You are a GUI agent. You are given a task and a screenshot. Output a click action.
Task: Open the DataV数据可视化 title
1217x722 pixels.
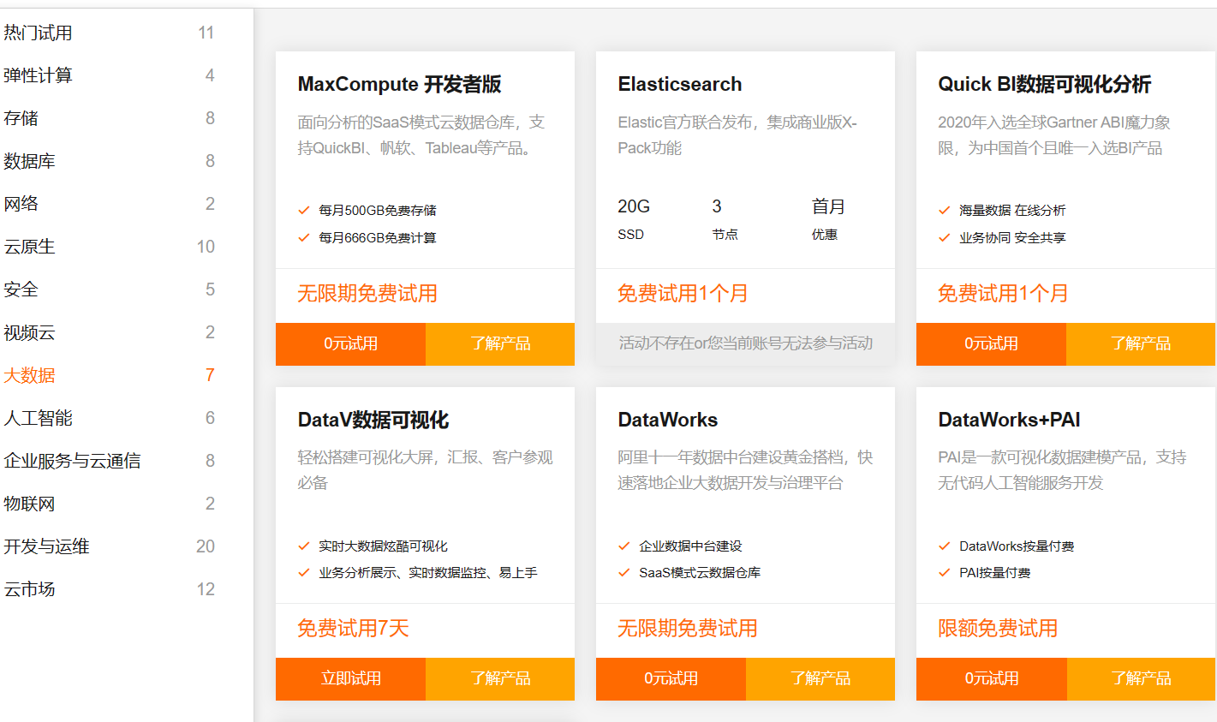pos(373,420)
